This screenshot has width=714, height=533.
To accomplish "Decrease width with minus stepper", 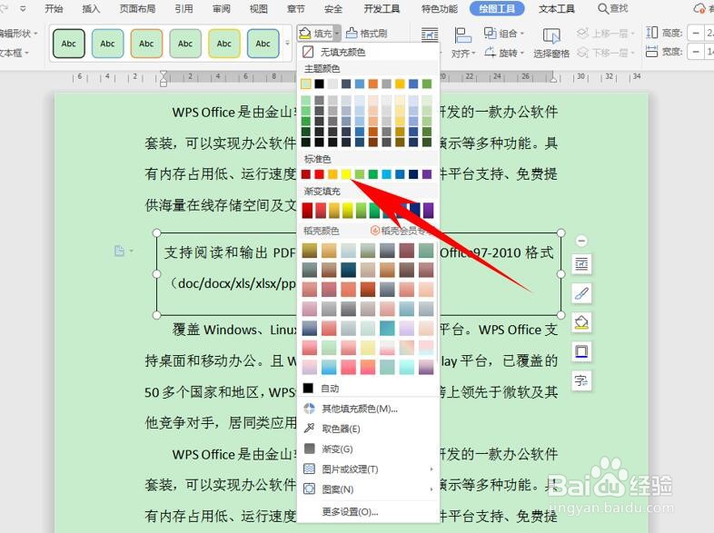I will coord(695,53).
